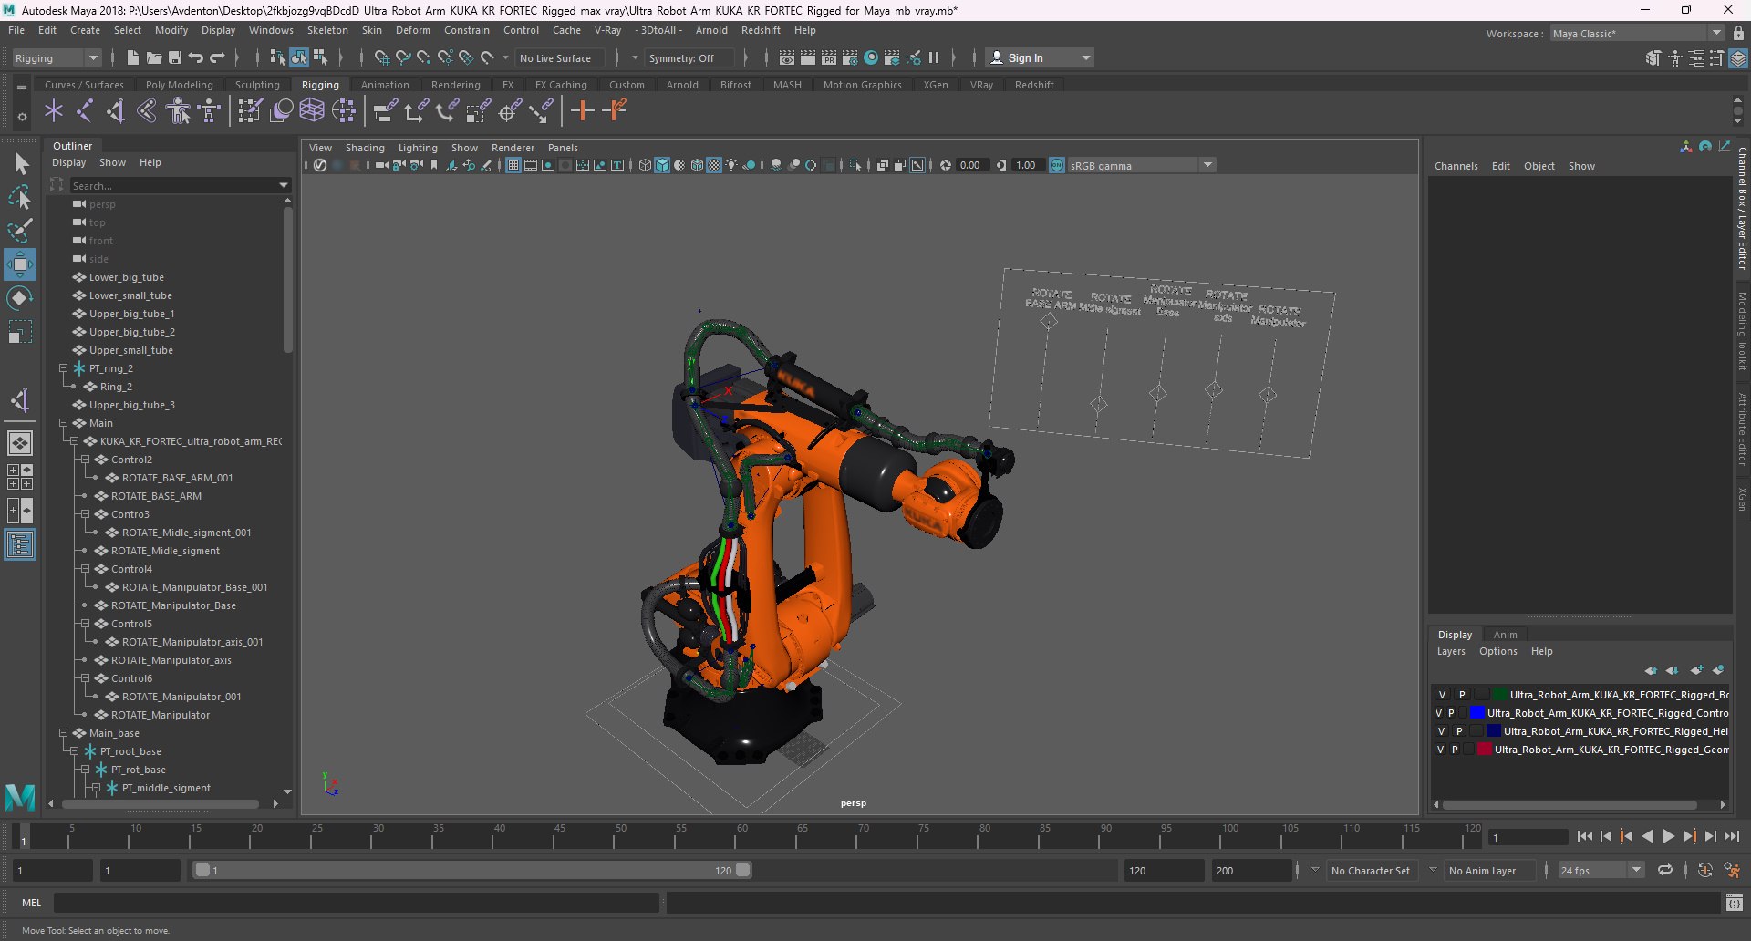The height and width of the screenshot is (941, 1751).
Task: Switch to the Anim layer tab
Action: tap(1505, 635)
